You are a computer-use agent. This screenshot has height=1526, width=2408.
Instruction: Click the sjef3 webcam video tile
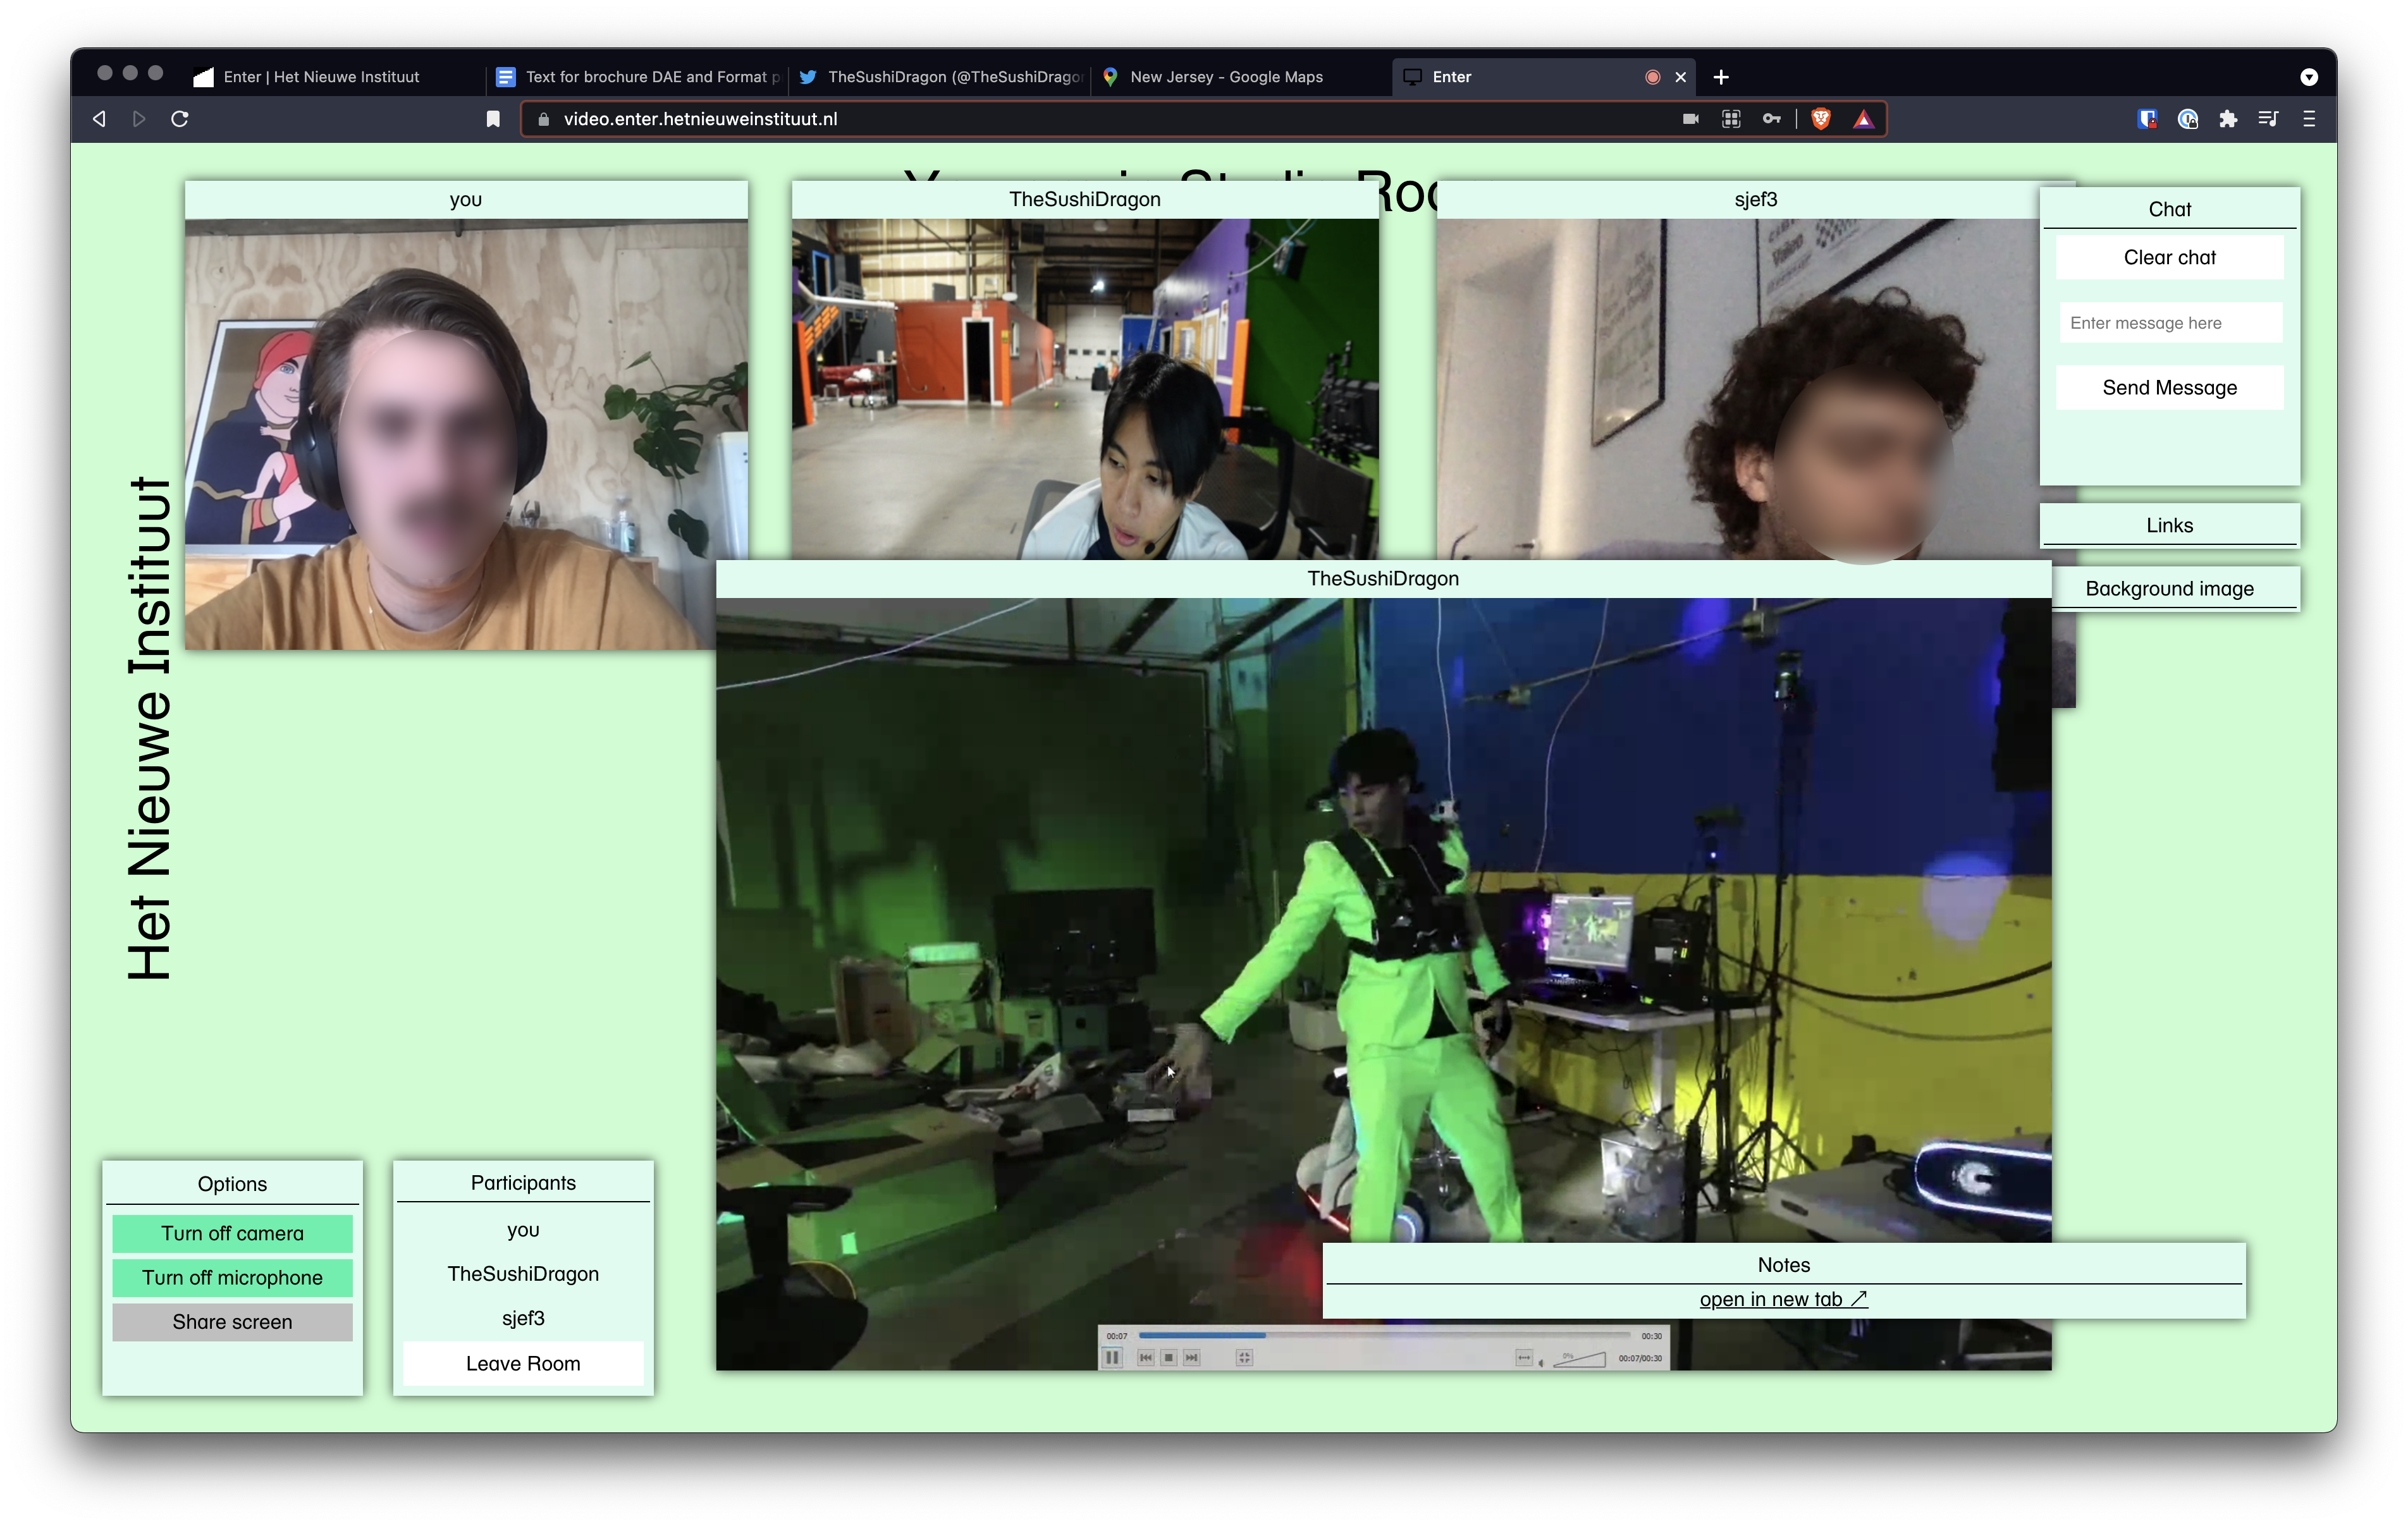[x=1737, y=388]
